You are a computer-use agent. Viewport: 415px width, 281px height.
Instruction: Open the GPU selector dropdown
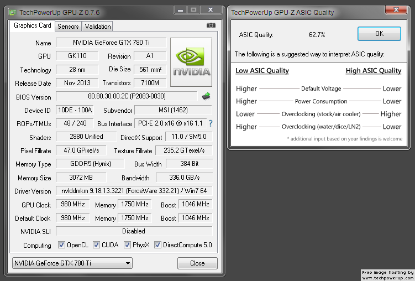pyautogui.click(x=72, y=263)
